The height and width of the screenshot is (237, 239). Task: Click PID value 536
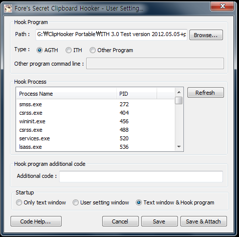[124, 147]
